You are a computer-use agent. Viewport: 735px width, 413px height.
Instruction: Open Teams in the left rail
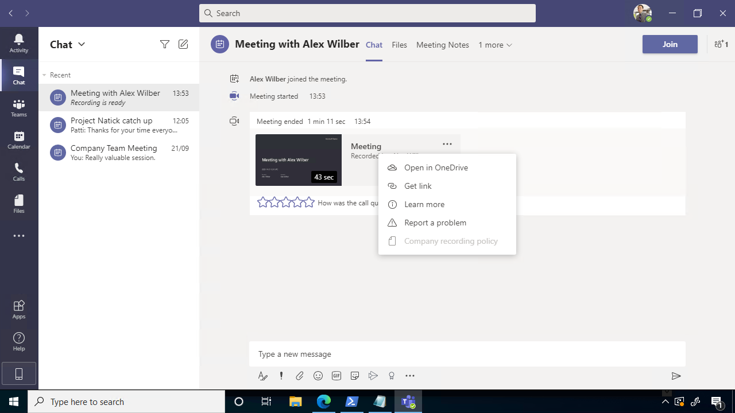pos(19,107)
